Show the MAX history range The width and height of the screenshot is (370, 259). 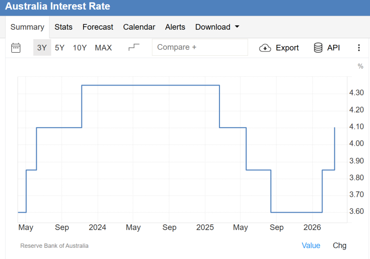tap(103, 48)
